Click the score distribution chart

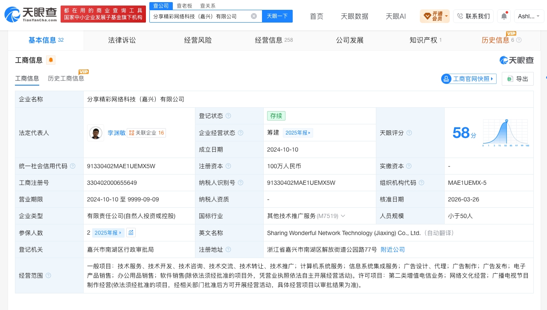click(506, 133)
